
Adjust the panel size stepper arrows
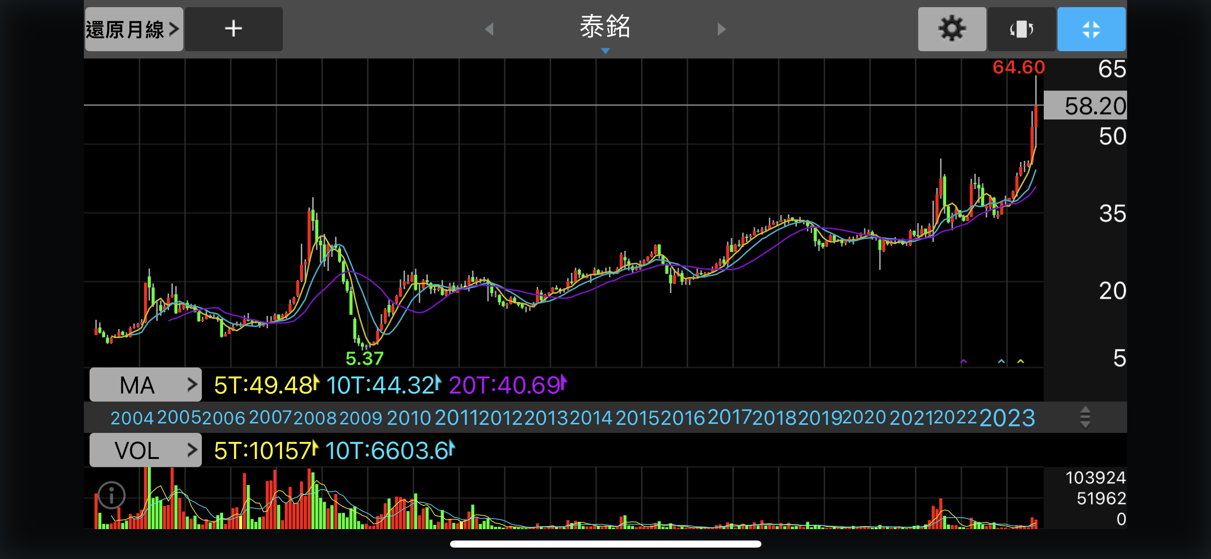click(x=1085, y=417)
